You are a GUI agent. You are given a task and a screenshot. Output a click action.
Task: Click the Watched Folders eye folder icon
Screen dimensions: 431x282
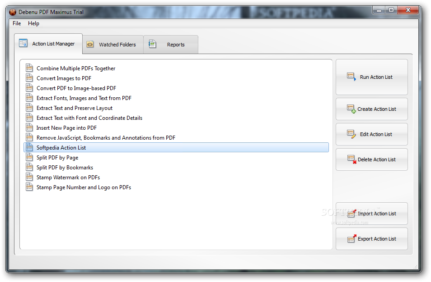point(90,44)
